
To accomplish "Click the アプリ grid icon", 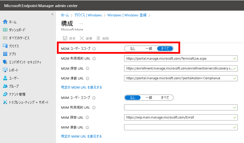I will [5, 54].
